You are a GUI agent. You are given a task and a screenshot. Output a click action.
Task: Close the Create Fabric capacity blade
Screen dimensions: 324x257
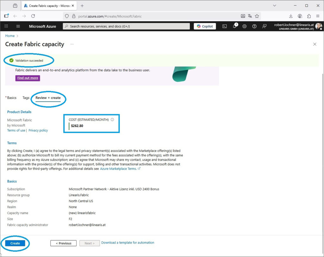pyautogui.click(x=315, y=44)
